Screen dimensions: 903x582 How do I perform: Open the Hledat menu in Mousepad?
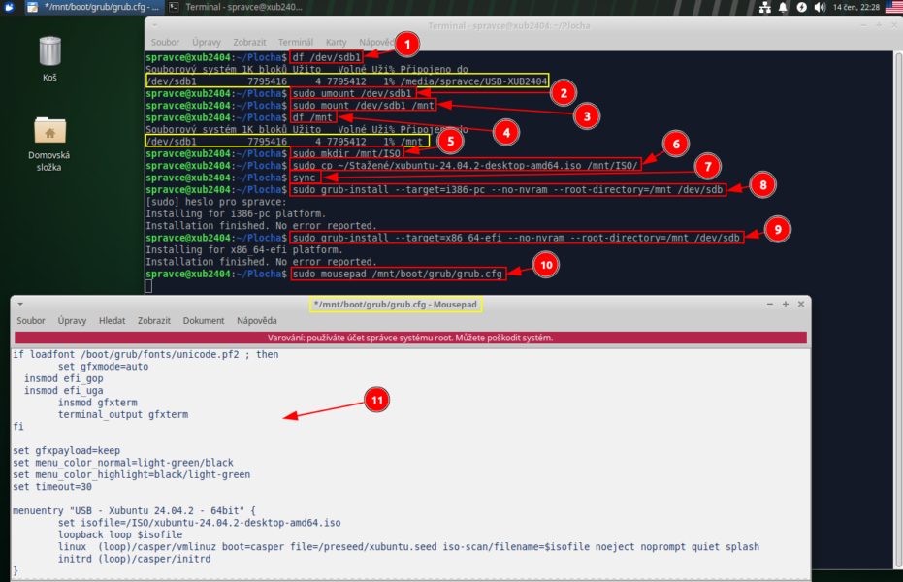click(113, 321)
